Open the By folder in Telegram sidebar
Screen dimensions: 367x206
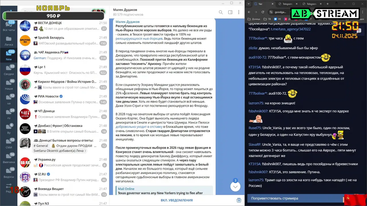pyautogui.click(x=9, y=129)
